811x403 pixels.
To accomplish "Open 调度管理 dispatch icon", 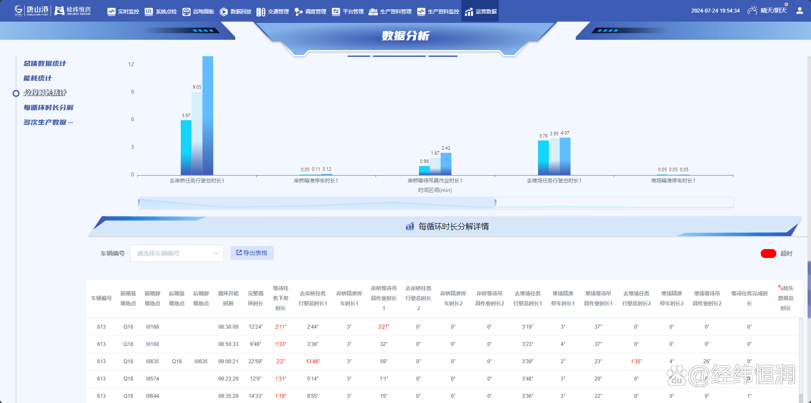I will pos(298,12).
